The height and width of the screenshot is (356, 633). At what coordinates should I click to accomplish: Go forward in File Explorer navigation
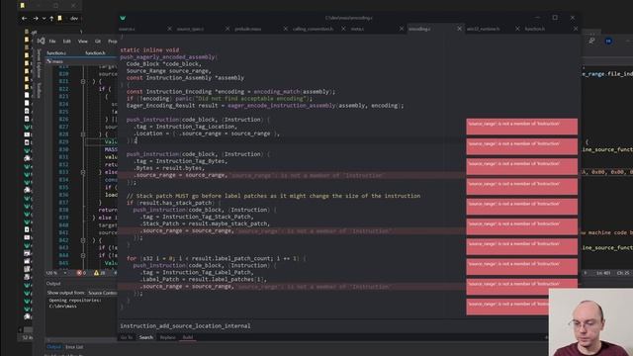coord(36,18)
